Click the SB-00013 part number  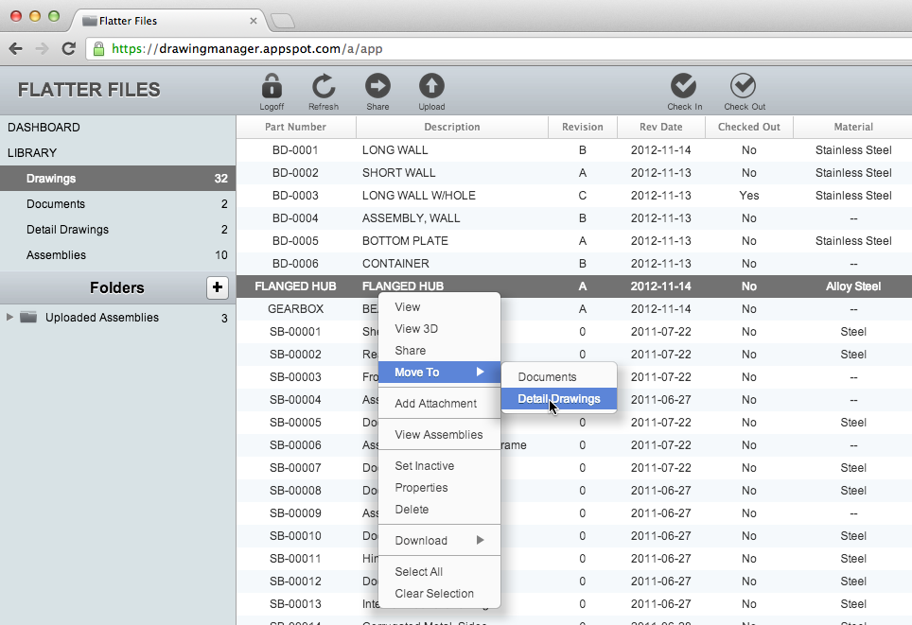coord(295,603)
